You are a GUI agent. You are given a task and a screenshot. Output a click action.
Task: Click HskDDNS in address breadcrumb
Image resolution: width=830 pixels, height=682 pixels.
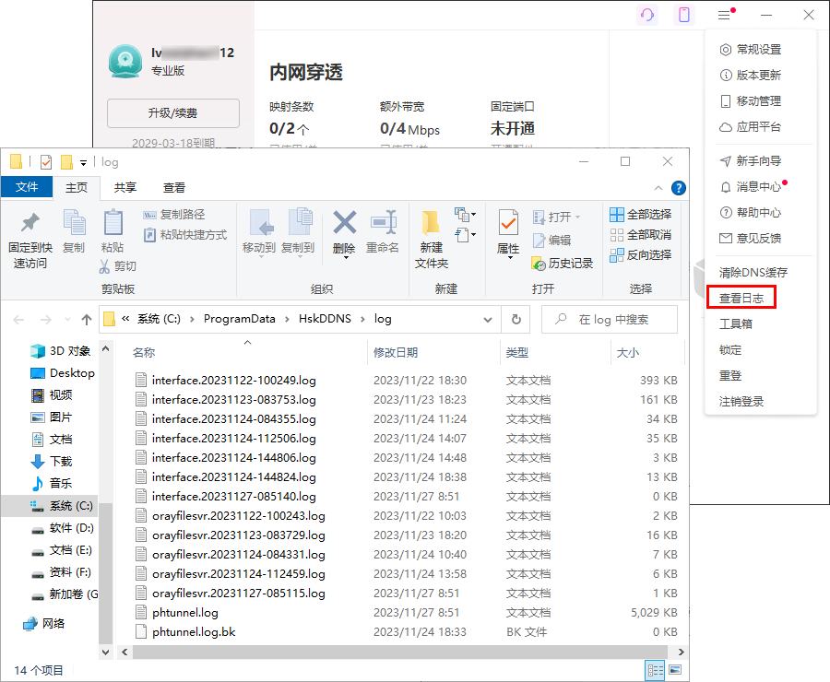click(x=325, y=319)
